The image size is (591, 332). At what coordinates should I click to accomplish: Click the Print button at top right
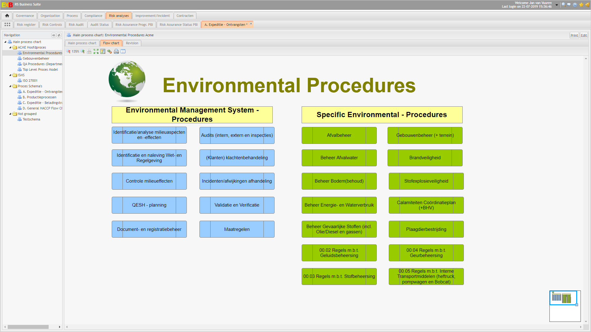pos(574,35)
